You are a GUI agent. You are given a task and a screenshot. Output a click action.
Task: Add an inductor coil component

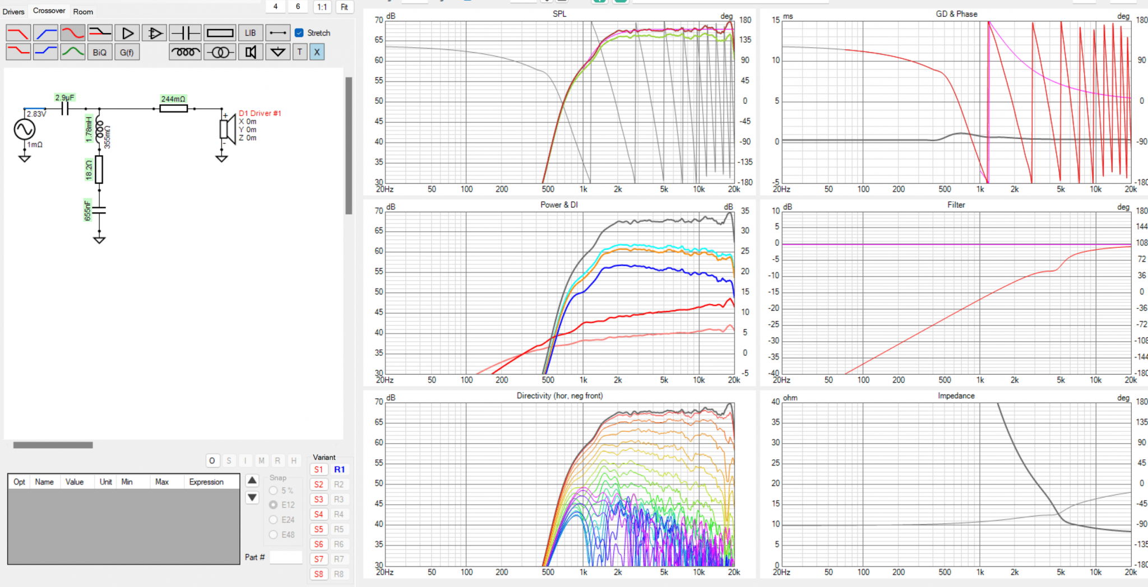[x=185, y=52]
